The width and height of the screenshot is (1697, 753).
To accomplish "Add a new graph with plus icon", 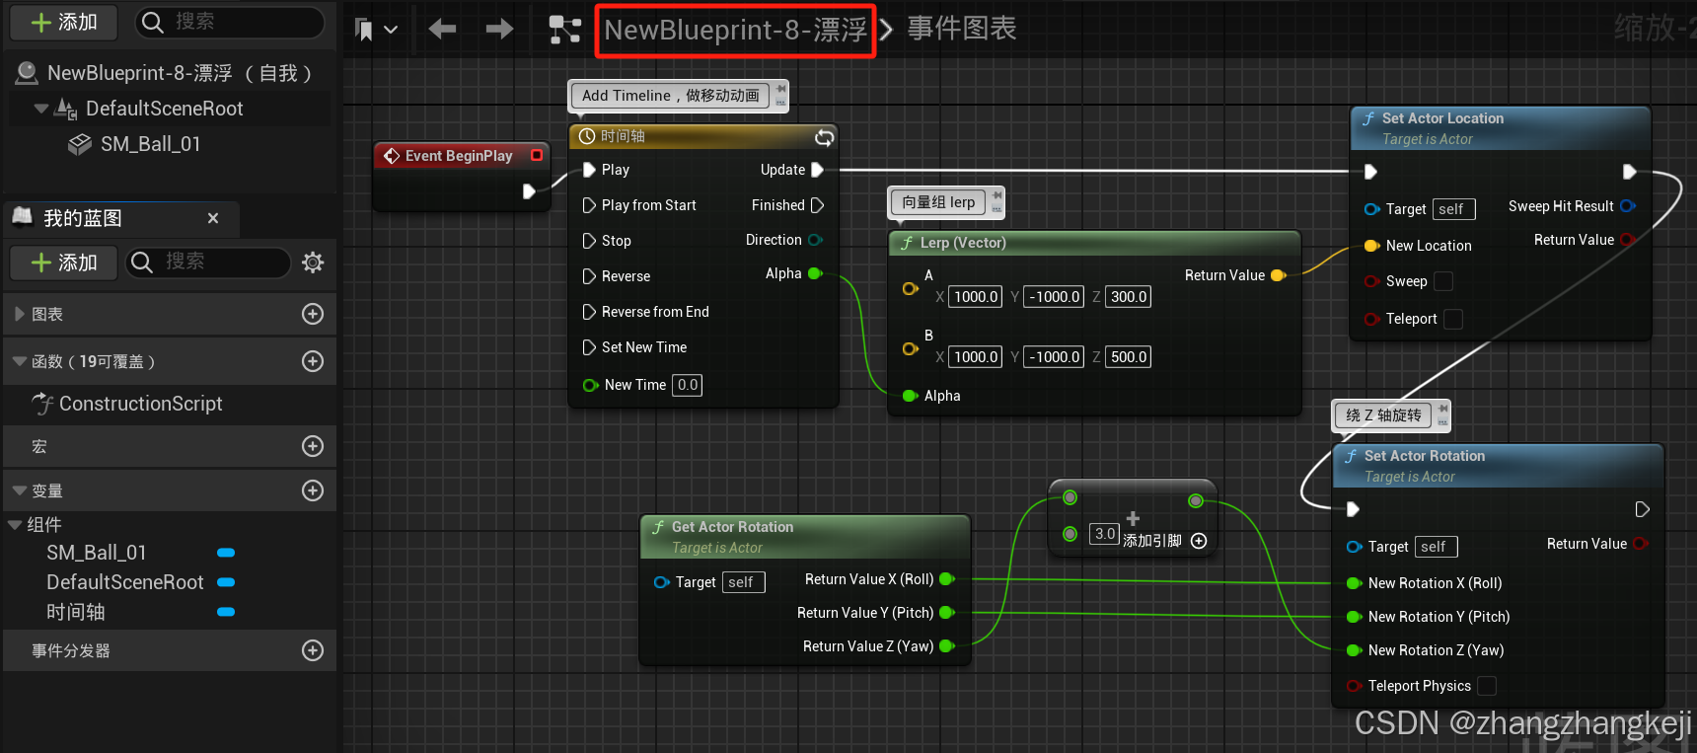I will (x=313, y=314).
